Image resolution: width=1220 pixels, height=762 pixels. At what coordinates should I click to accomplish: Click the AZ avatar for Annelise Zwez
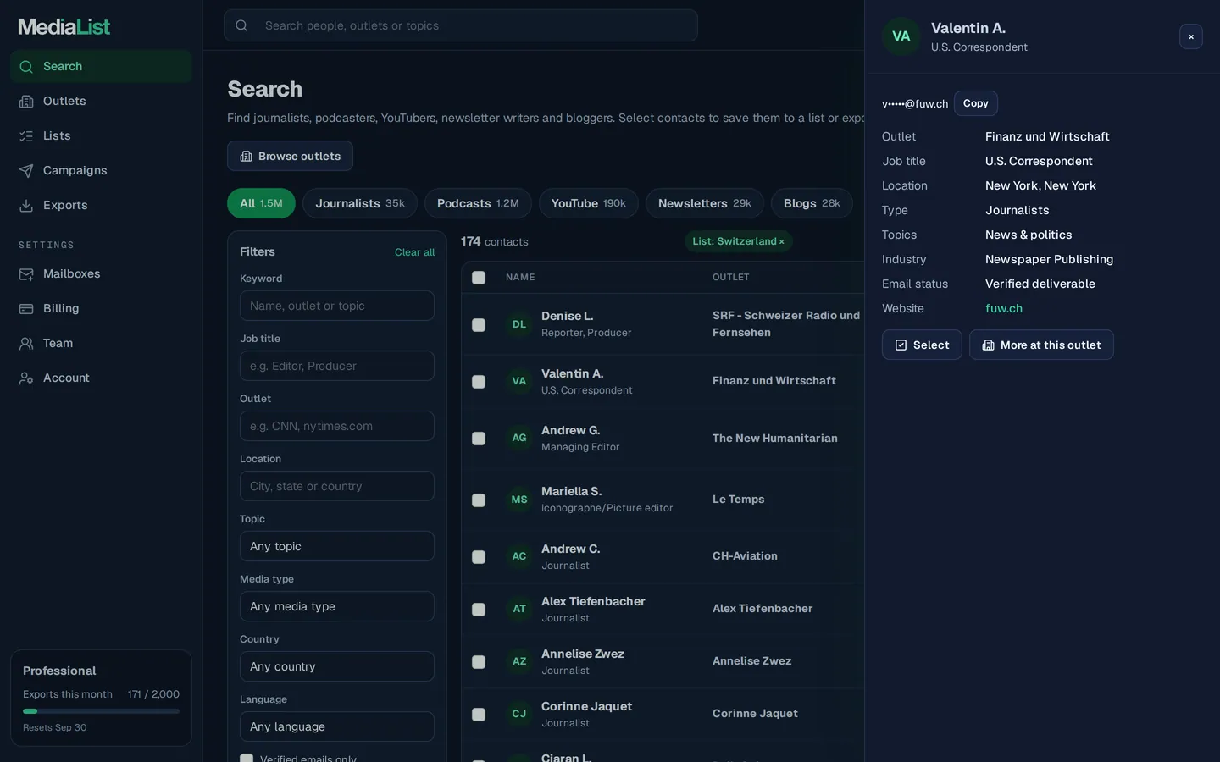(519, 661)
